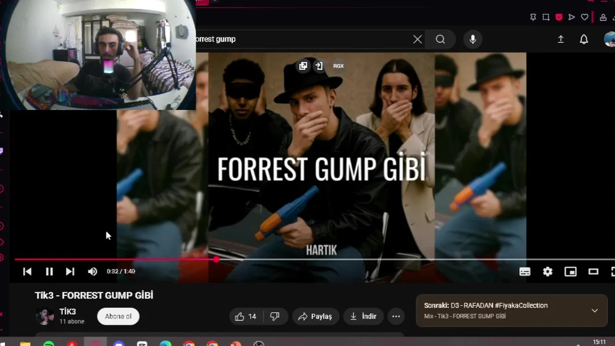Click '11 abone' subscriber count text
The height and width of the screenshot is (346, 615).
pyautogui.click(x=72, y=321)
